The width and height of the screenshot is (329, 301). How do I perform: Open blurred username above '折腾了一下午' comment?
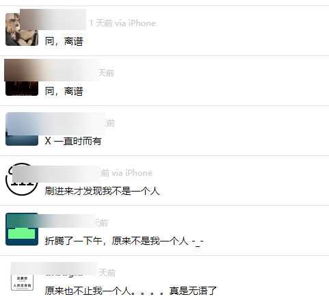[66, 221]
